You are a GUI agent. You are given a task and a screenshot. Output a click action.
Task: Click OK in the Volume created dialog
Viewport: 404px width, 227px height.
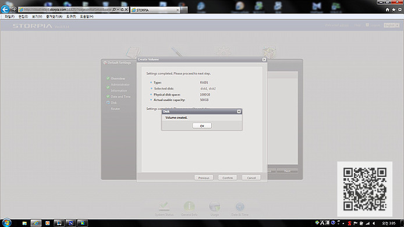202,126
